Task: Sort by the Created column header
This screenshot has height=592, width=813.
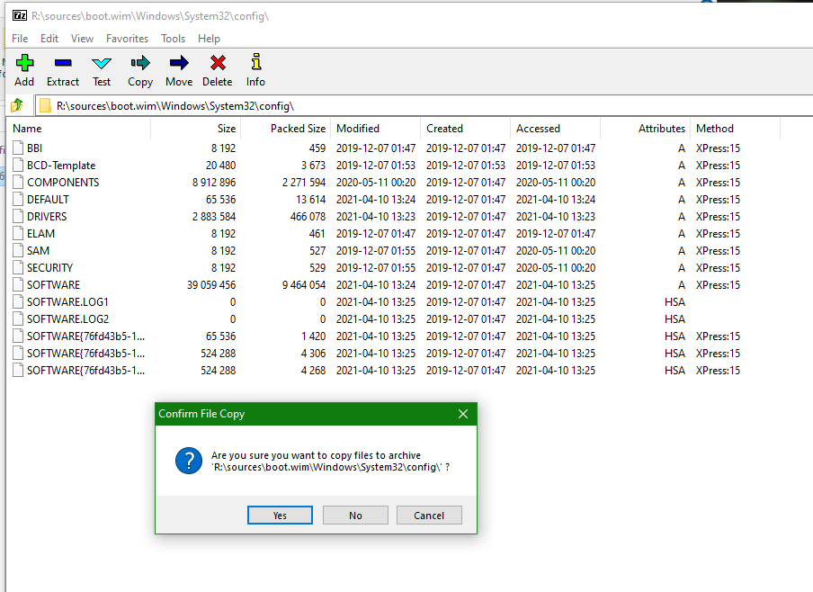Action: click(x=465, y=128)
